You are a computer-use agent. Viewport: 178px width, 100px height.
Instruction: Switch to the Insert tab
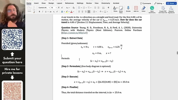tap(36, 3)
